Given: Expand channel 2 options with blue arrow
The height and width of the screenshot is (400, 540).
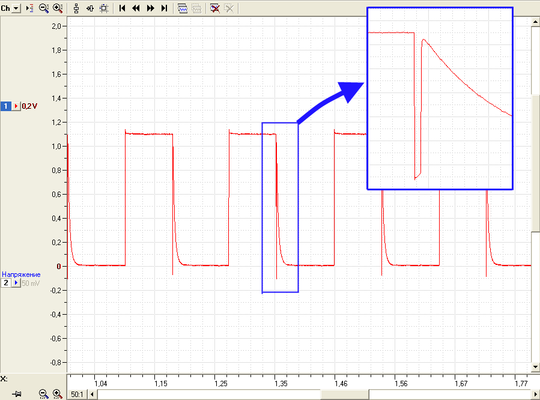Looking at the screenshot, I should tap(16, 283).
